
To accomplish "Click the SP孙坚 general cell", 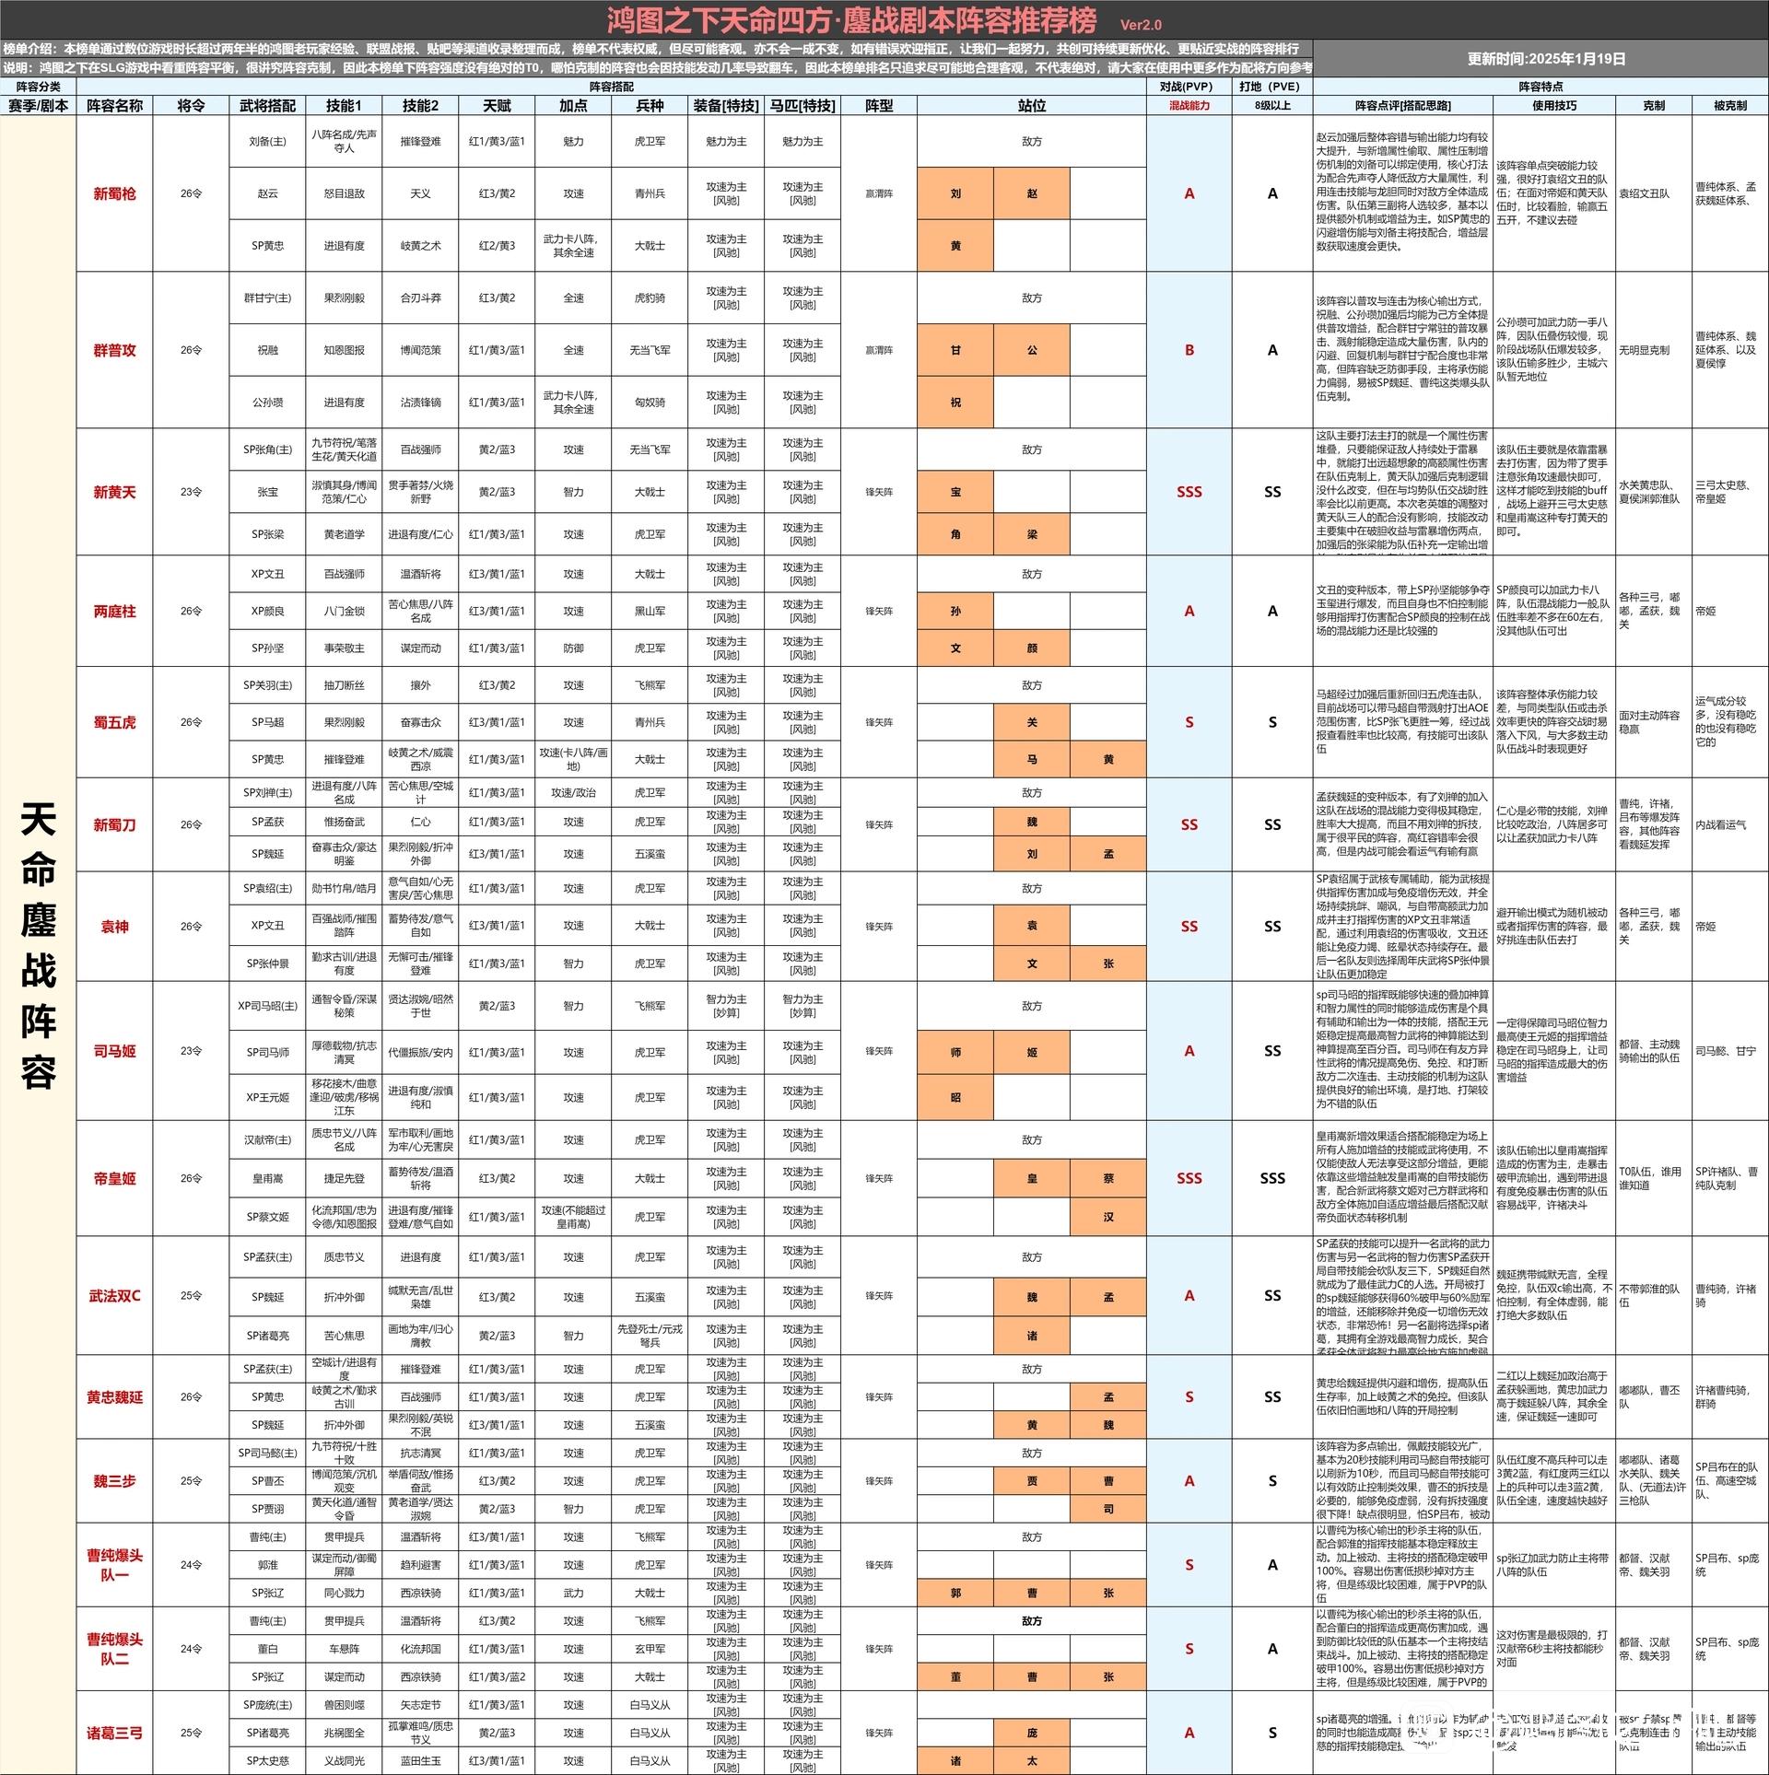I will point(267,648).
